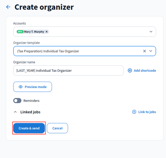Click the plus icon beside Link to jobs

click(134, 112)
